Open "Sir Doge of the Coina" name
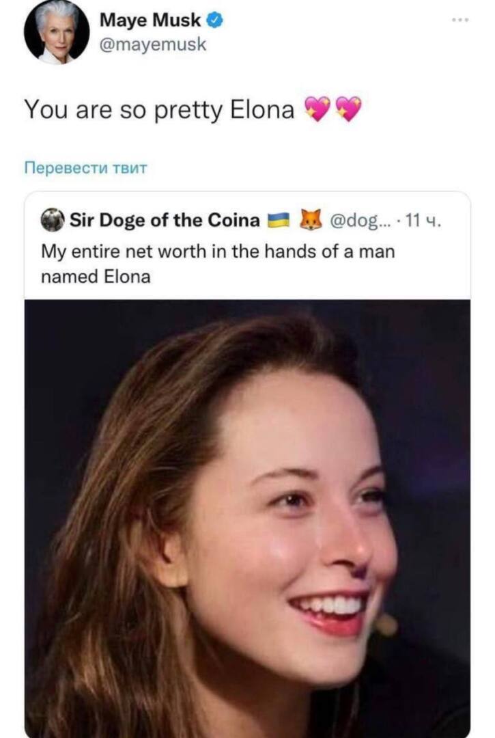The image size is (495, 738). click(164, 220)
